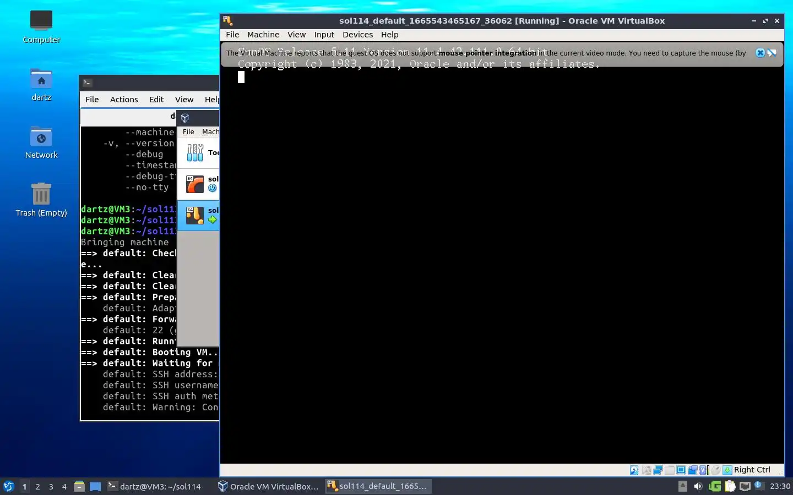
Task: Open the file manager taskbar launcher
Action: click(x=79, y=486)
